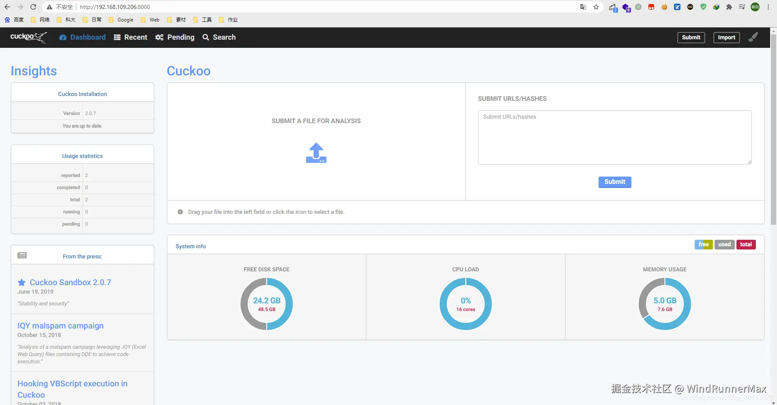Screen dimensions: 777x405
Task: Open the Google bookmark folder
Action: [x=121, y=19]
